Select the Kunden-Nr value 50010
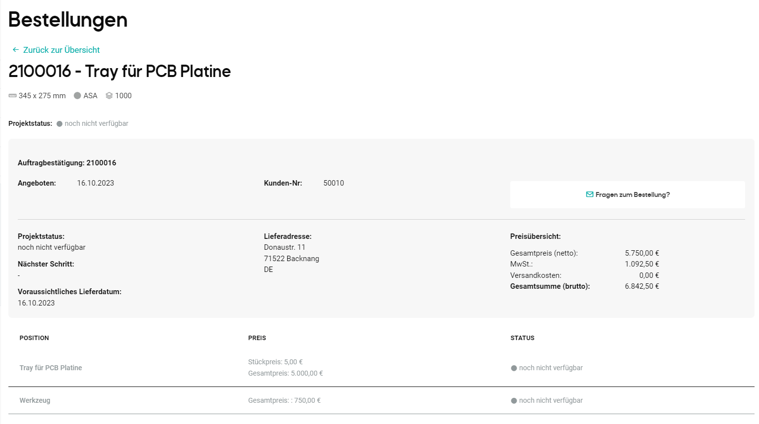This screenshot has height=424, width=759. [333, 183]
